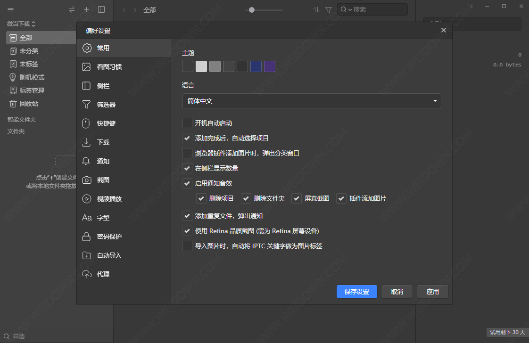Click the lock icon for 密码保护
This screenshot has width=529, height=343.
coord(86,237)
